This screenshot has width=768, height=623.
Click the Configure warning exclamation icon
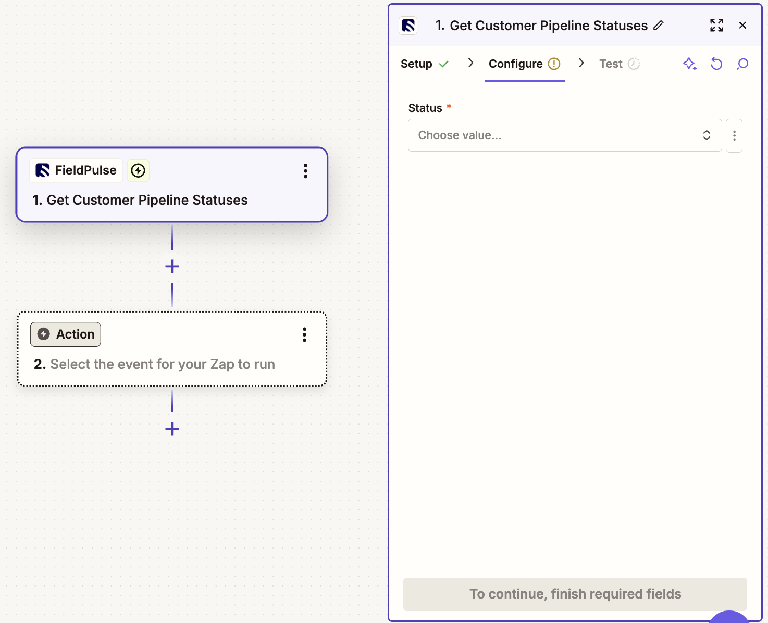tap(554, 64)
